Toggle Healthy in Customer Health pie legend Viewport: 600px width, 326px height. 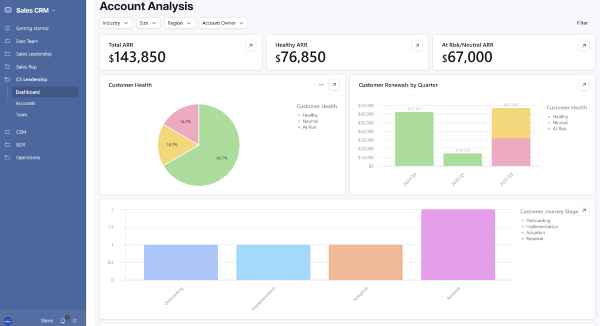click(x=308, y=115)
